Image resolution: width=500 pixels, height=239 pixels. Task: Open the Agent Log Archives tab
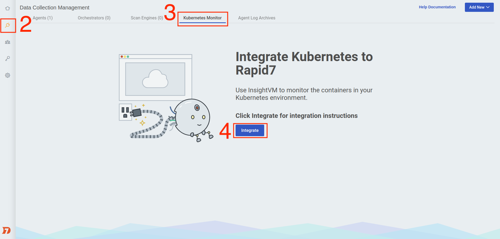(x=257, y=18)
